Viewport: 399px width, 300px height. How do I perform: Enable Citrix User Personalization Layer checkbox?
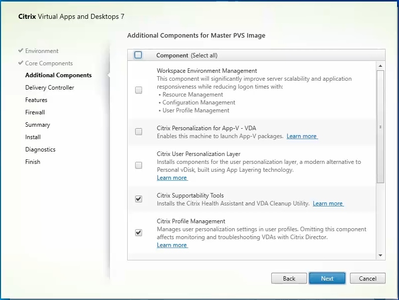(x=139, y=165)
